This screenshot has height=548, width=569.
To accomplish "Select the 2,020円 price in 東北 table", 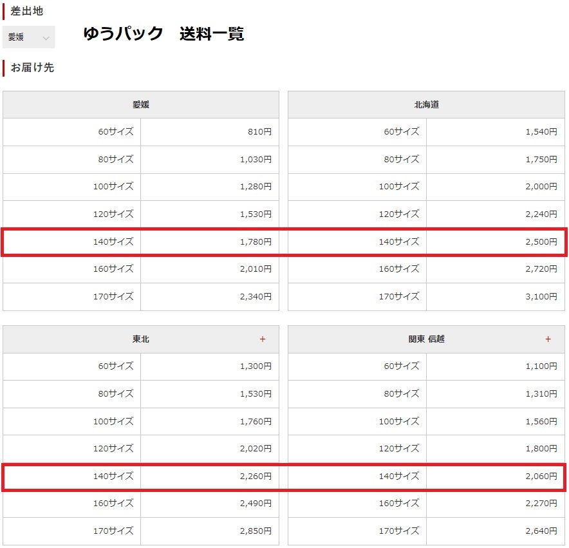I will pos(256,448).
